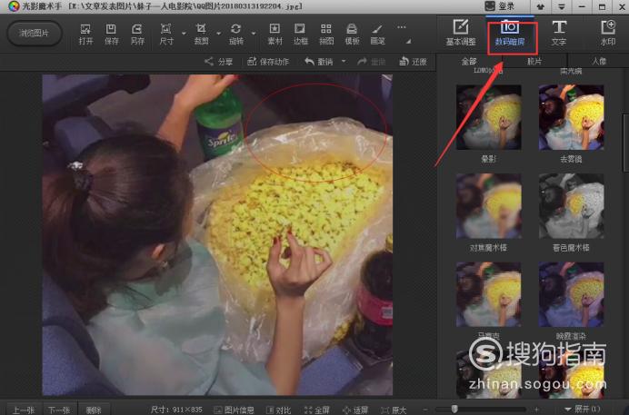Expand toolbar with the small triangle
The height and width of the screenshot is (415, 629).
(408, 41)
